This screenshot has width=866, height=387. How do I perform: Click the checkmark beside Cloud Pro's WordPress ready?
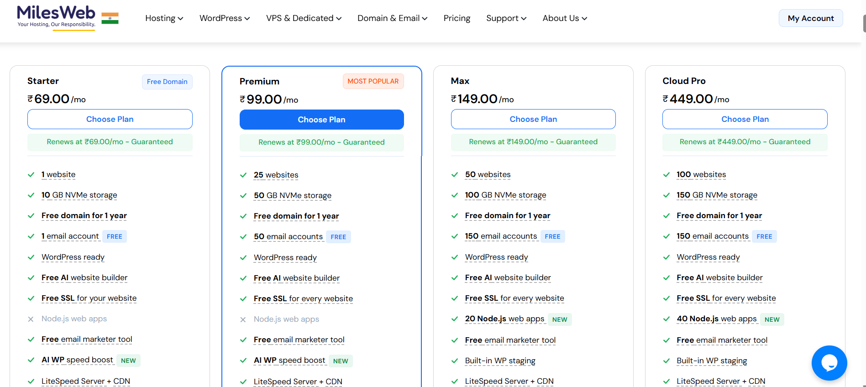[666, 257]
